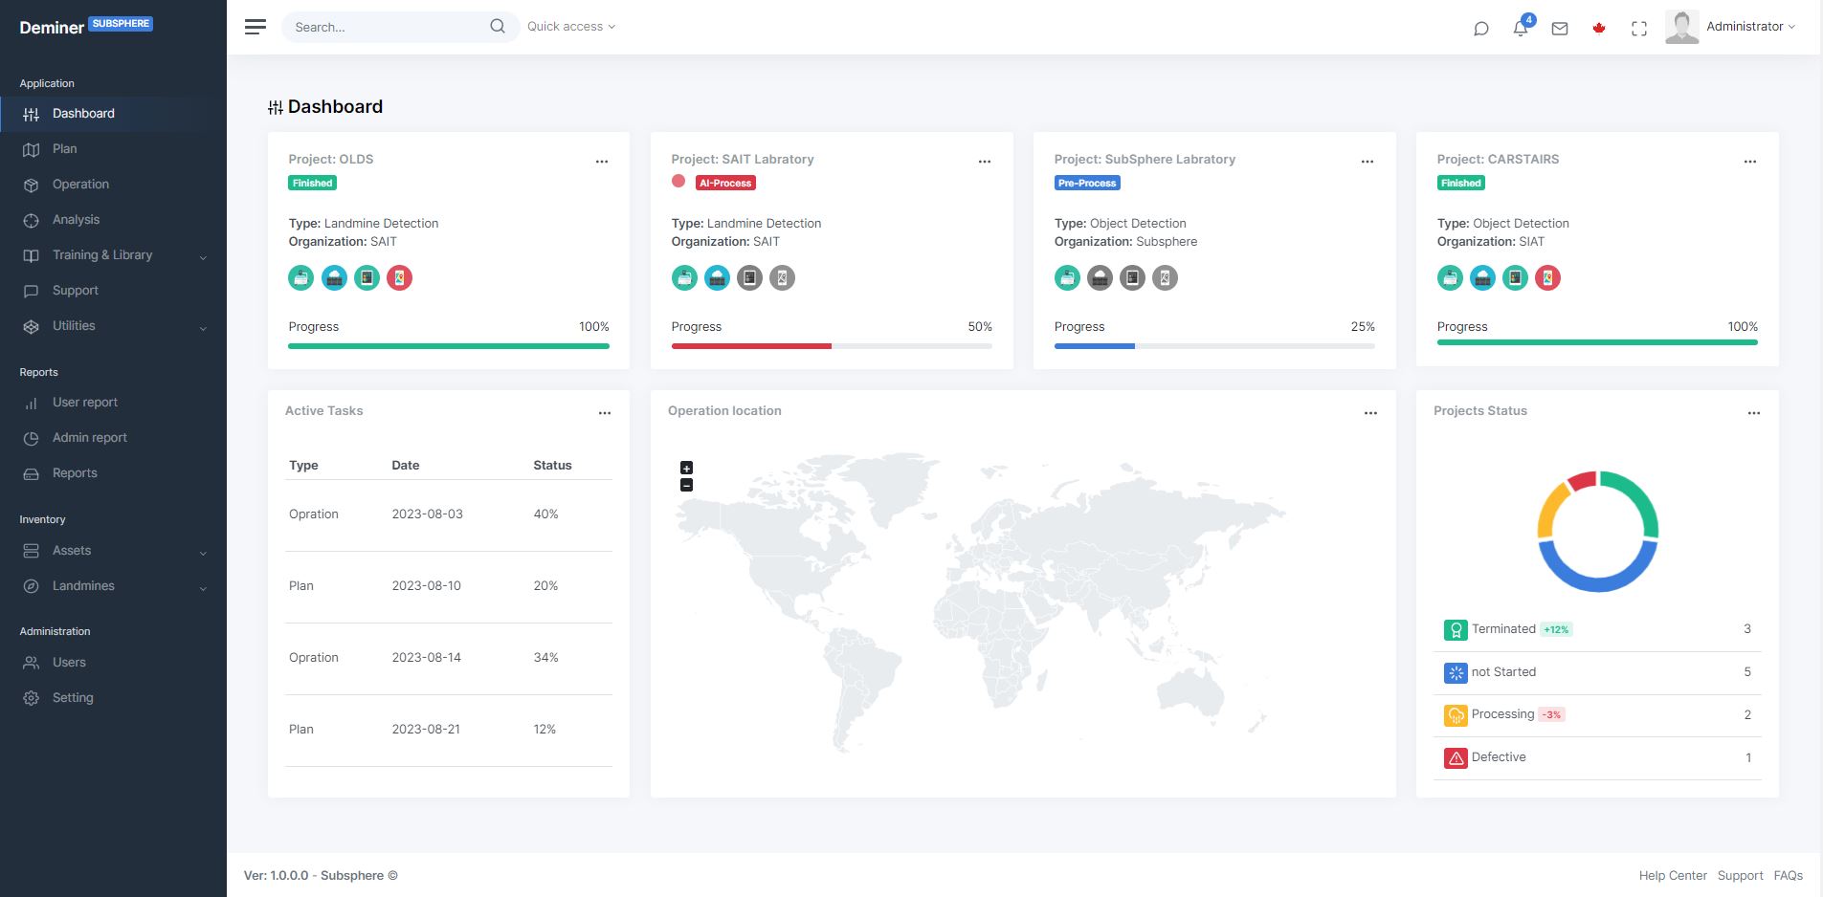Open the Landmines section in the sidebar
This screenshot has width=1823, height=897.
[83, 585]
